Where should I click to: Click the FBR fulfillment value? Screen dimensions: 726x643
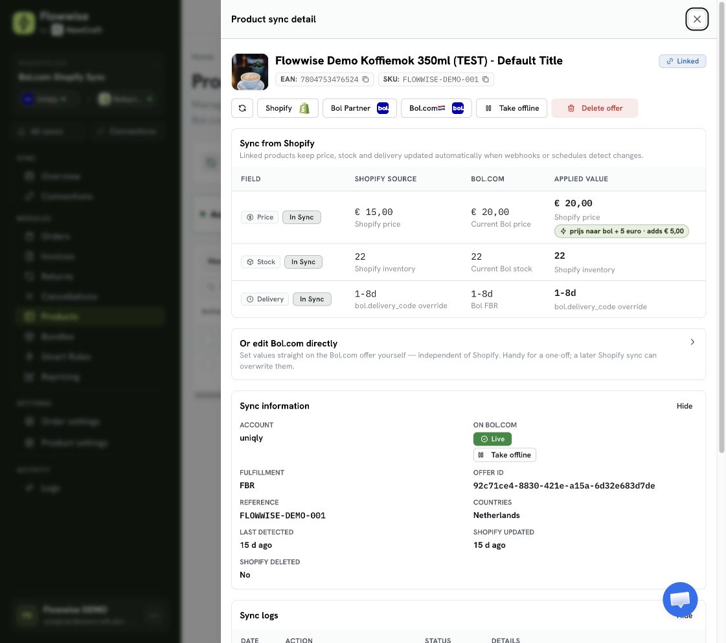click(247, 486)
